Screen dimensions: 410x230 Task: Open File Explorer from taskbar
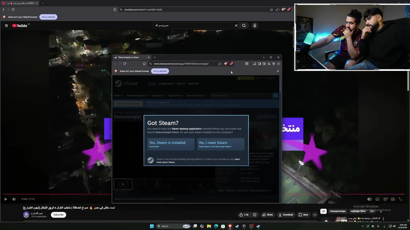pos(209,226)
